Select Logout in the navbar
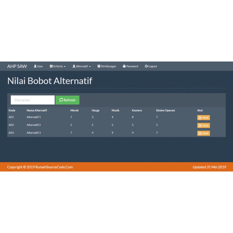The image size is (233, 233). (151, 66)
